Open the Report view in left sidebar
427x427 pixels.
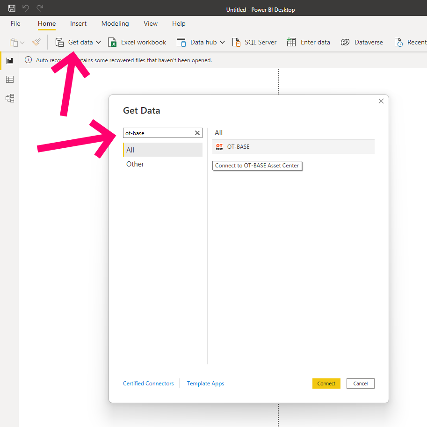click(x=9, y=61)
